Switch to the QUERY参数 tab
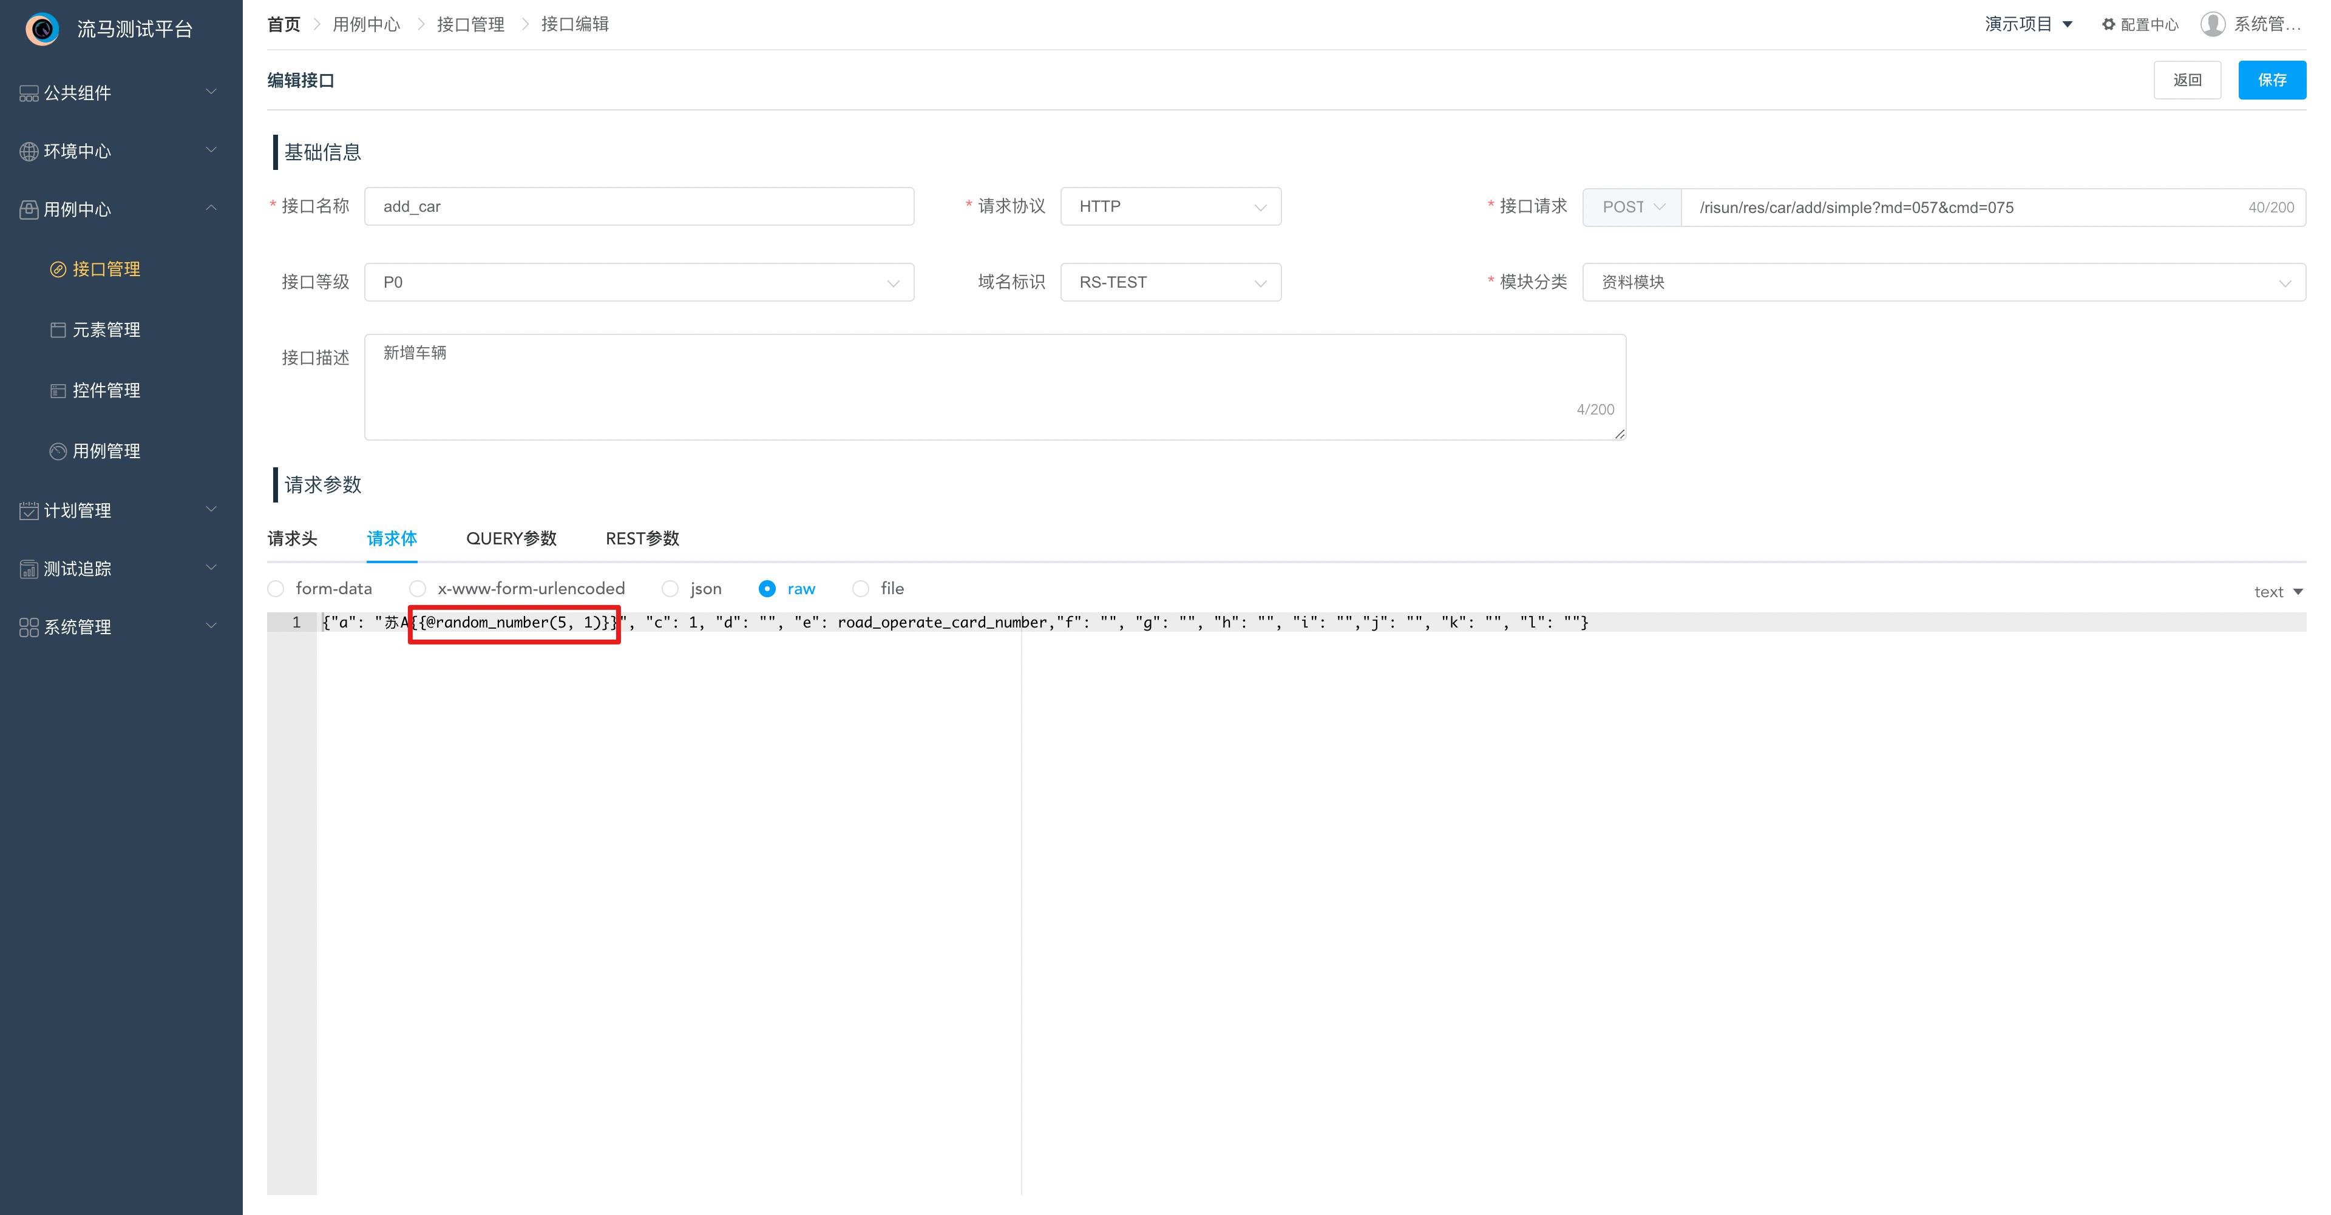The height and width of the screenshot is (1215, 2331). (x=511, y=538)
